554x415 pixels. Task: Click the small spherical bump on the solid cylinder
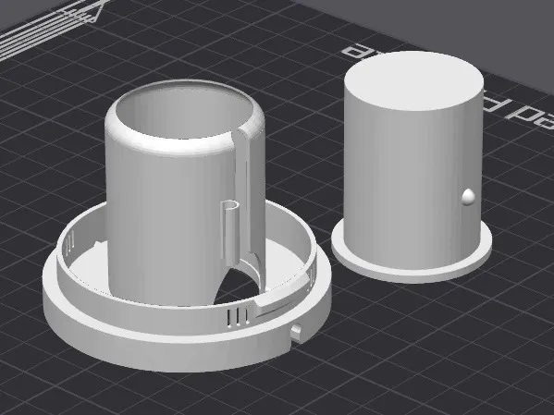coord(469,197)
